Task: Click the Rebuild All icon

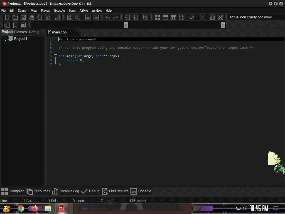Action: point(181,18)
